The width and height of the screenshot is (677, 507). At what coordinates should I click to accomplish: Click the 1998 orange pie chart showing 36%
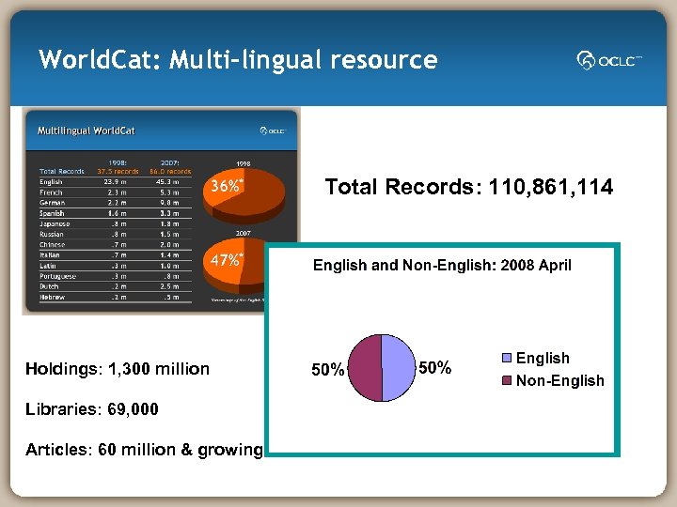(244, 195)
